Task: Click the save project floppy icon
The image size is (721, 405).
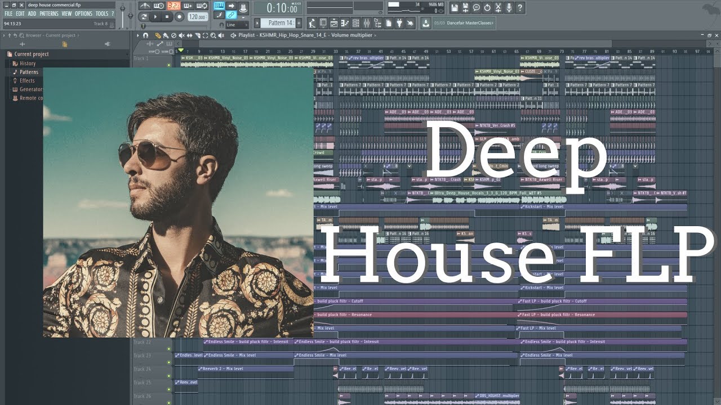Action: pos(455,8)
